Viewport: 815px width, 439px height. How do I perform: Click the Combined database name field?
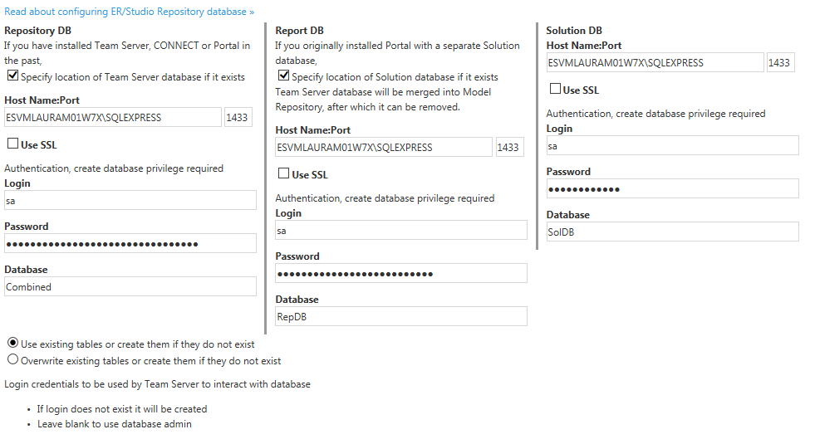coord(130,286)
